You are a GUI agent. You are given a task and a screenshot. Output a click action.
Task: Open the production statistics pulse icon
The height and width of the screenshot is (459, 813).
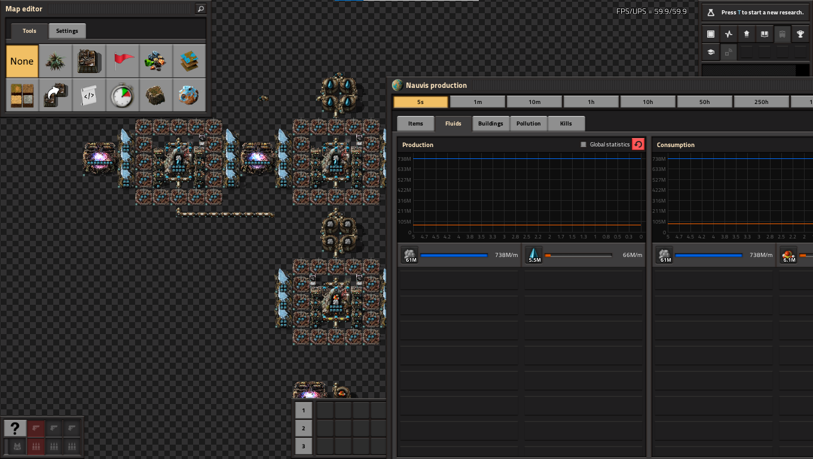(728, 34)
